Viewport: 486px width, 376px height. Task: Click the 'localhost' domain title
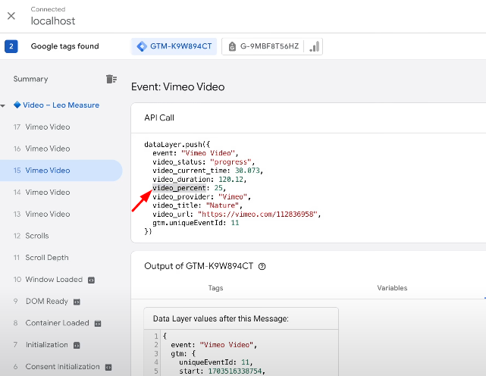point(53,20)
